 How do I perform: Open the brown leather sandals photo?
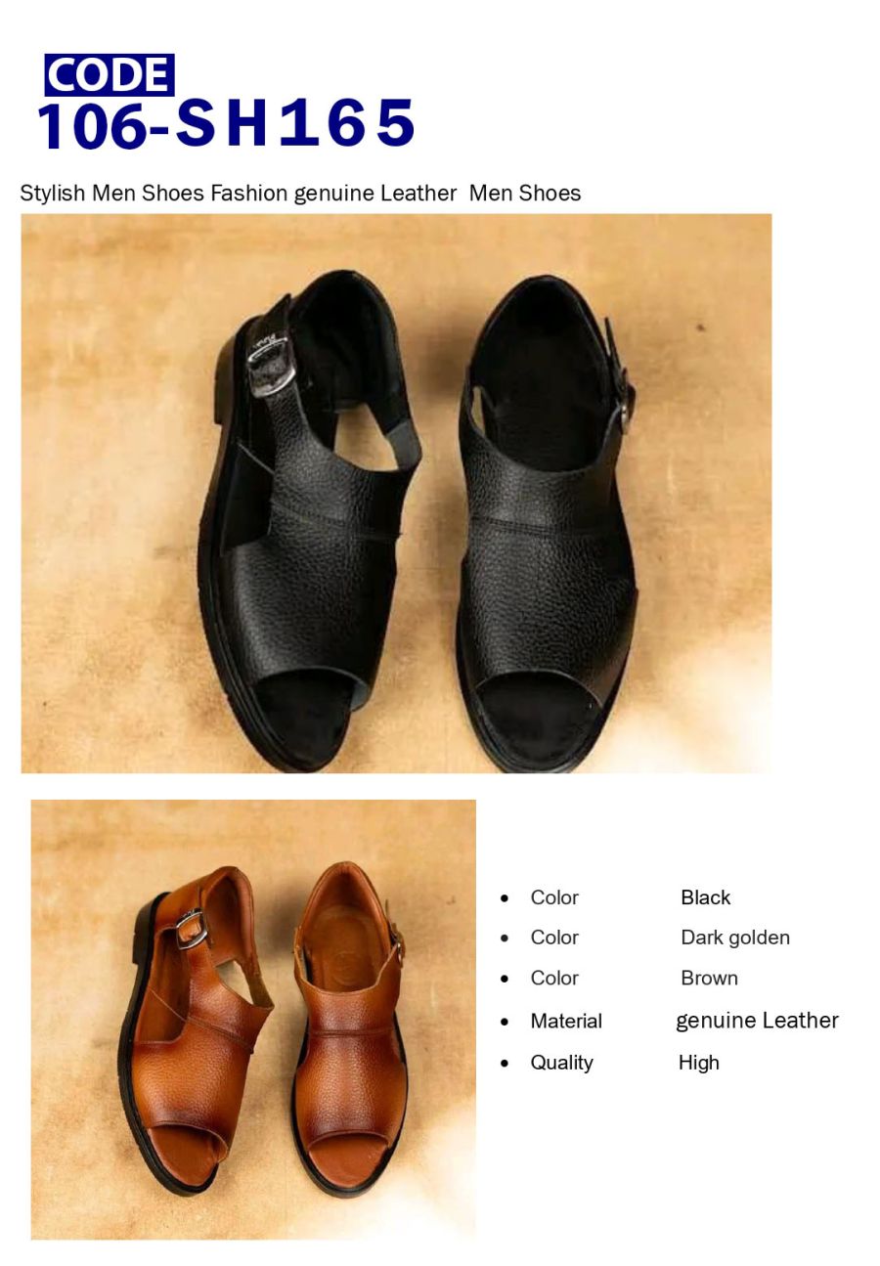tap(253, 1019)
